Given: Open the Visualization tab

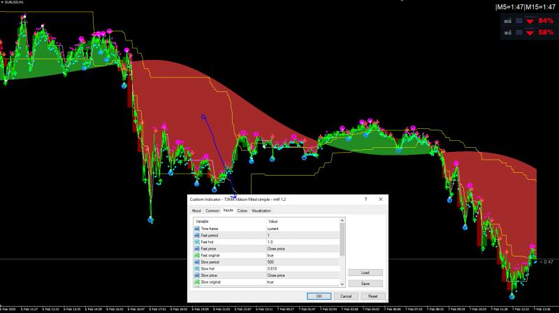Looking at the screenshot, I should tap(261, 211).
